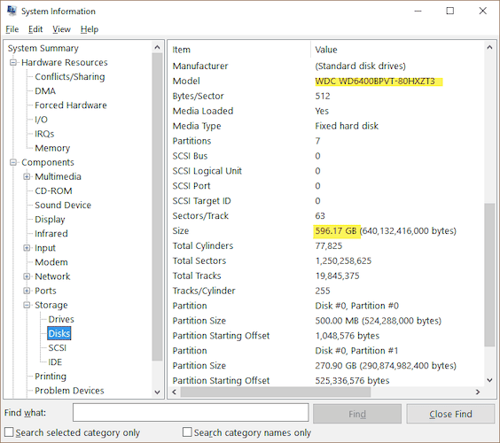Expand the Input node
The image size is (500, 443).
[27, 248]
